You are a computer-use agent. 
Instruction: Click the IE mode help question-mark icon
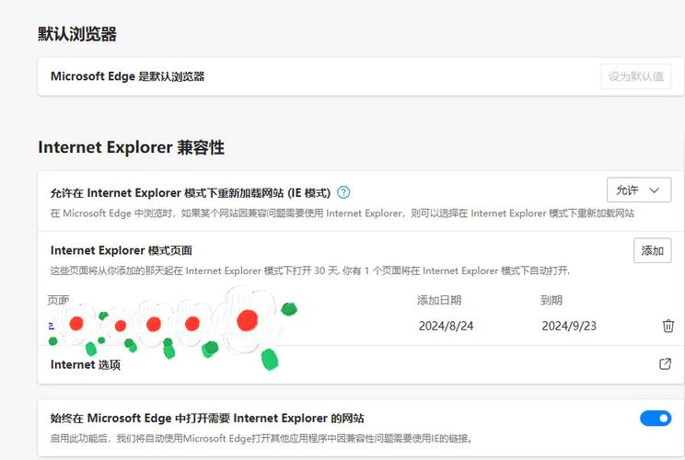pyautogui.click(x=343, y=192)
